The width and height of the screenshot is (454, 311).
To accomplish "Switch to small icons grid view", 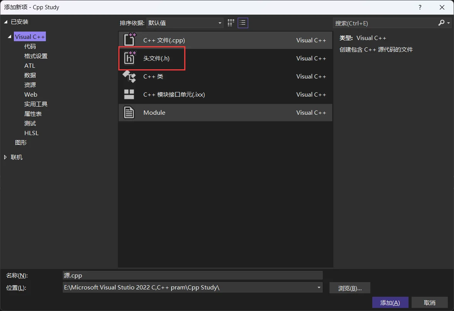I will tap(231, 23).
